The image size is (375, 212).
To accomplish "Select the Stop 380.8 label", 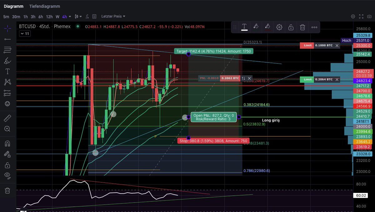I will 213,141.
